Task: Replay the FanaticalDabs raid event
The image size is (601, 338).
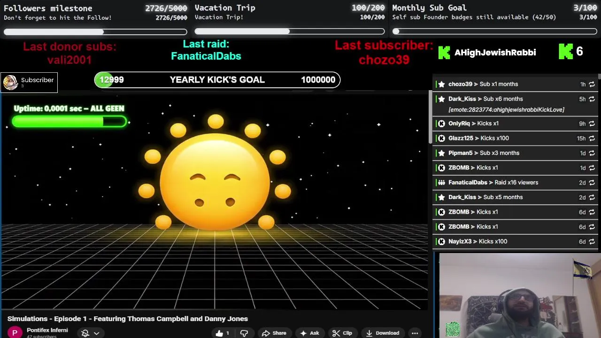Action: 592,183
